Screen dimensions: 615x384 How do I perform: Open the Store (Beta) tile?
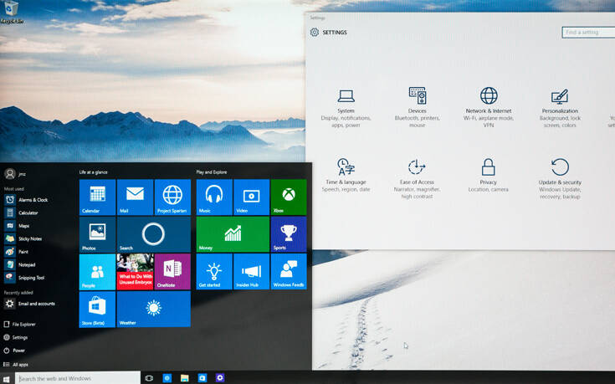[x=97, y=309]
